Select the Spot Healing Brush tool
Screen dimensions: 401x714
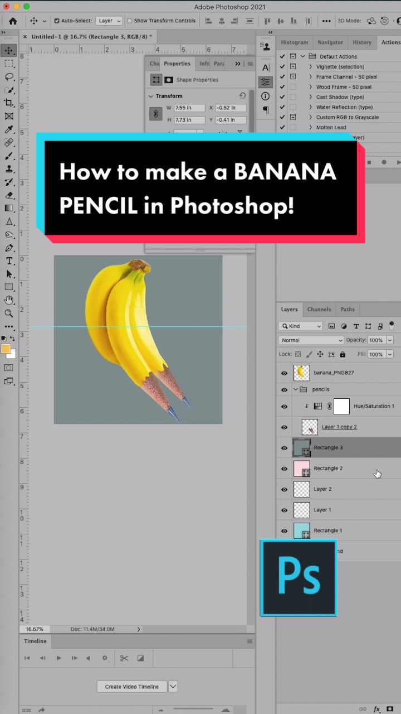point(9,143)
